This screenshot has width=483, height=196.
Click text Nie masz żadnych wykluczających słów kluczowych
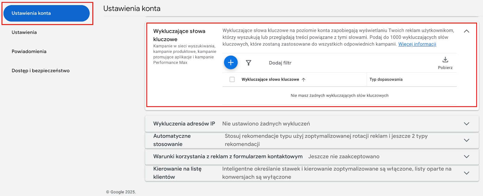click(x=340, y=95)
